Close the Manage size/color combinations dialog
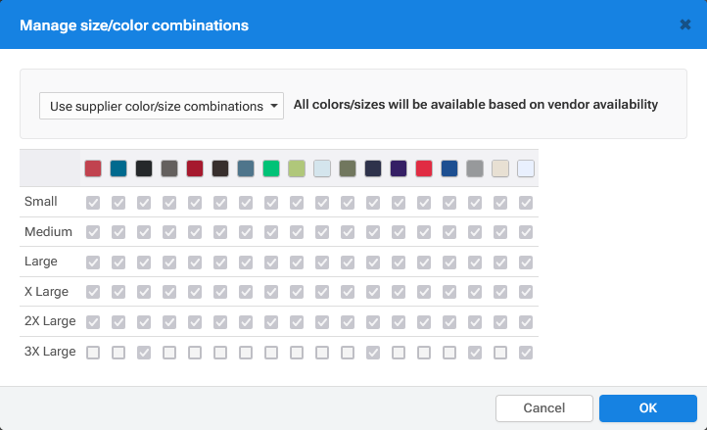707x430 pixels. click(x=685, y=24)
